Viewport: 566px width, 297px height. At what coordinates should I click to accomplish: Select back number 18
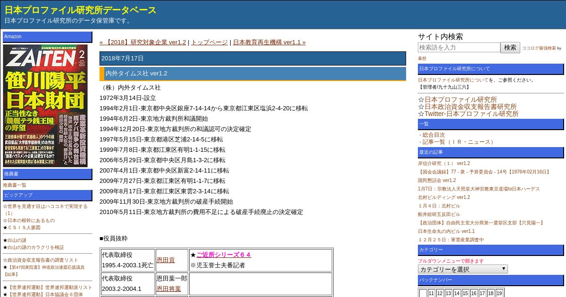[x=491, y=293]
